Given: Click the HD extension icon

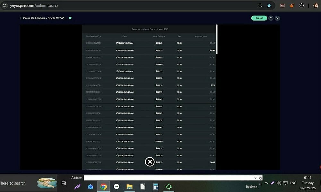Looking at the screenshot, I should (x=282, y=6).
